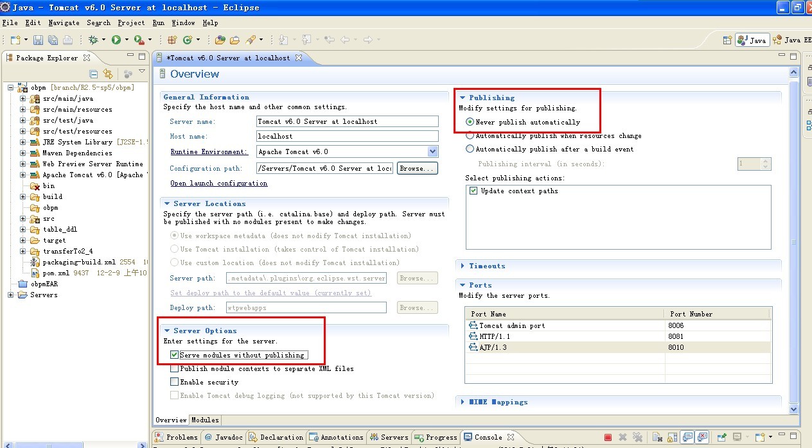Open the Progress view tab
Image resolution: width=812 pixels, height=448 pixels.
click(x=436, y=437)
